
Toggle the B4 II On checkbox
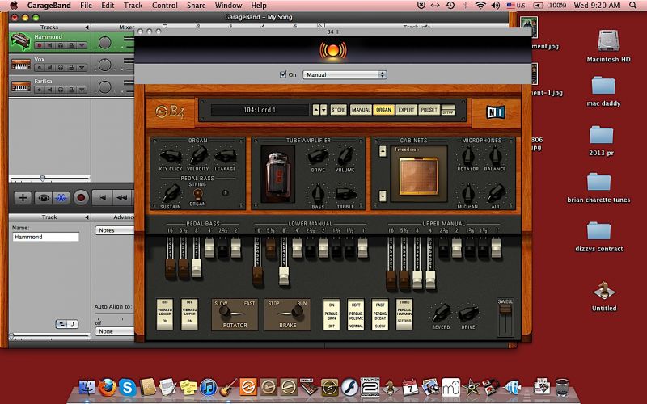[x=283, y=74]
